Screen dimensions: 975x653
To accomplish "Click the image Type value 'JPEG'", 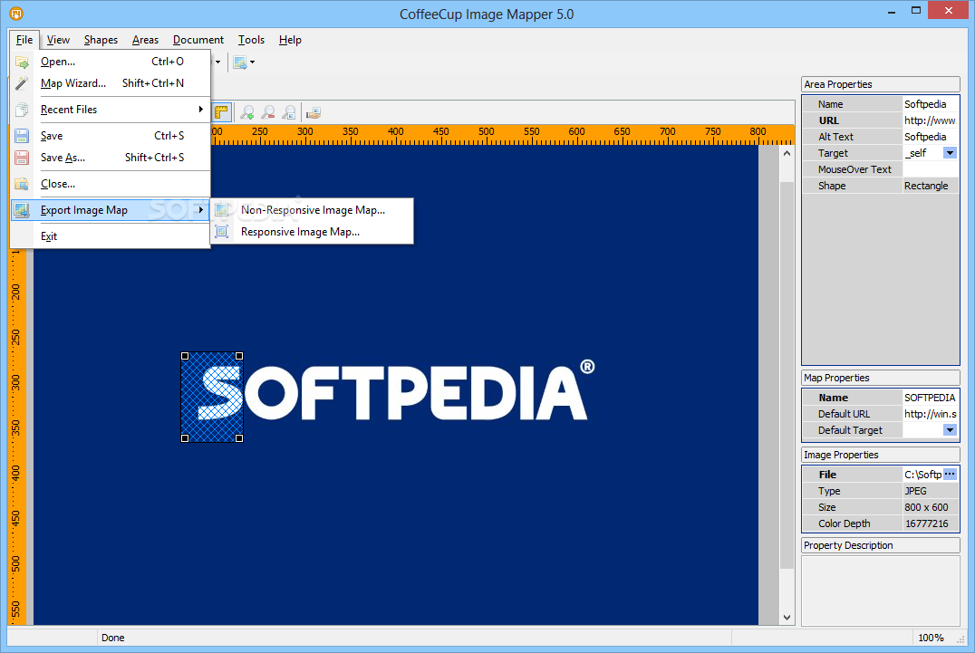I will click(931, 491).
